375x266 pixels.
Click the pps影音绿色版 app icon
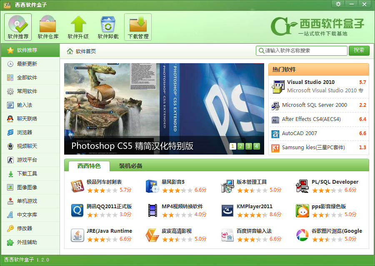[x=302, y=211]
